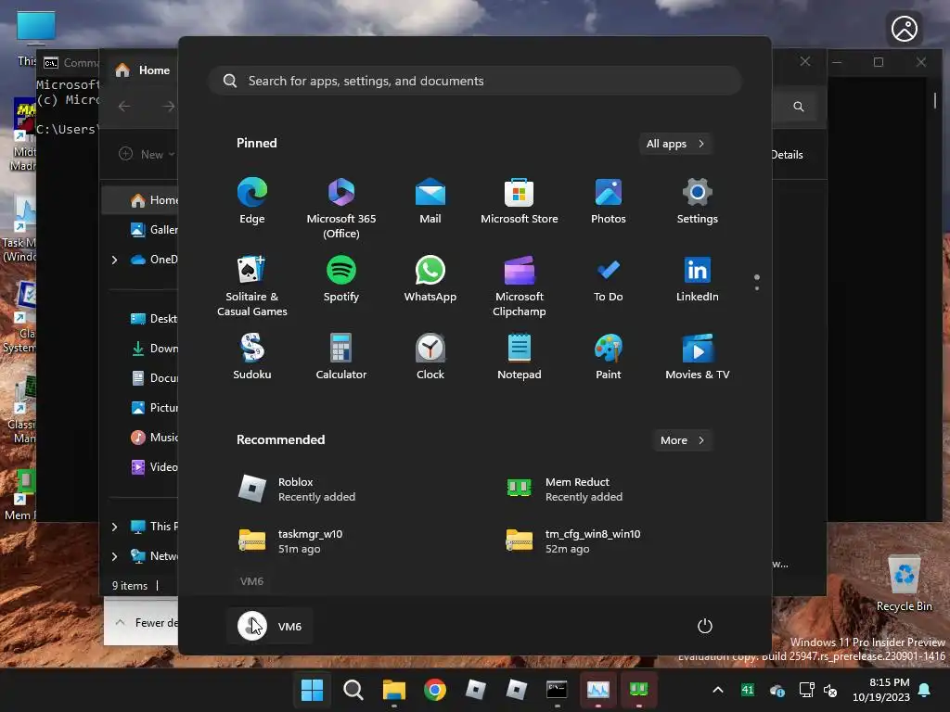
Task: Open the Mail app
Action: 430,201
